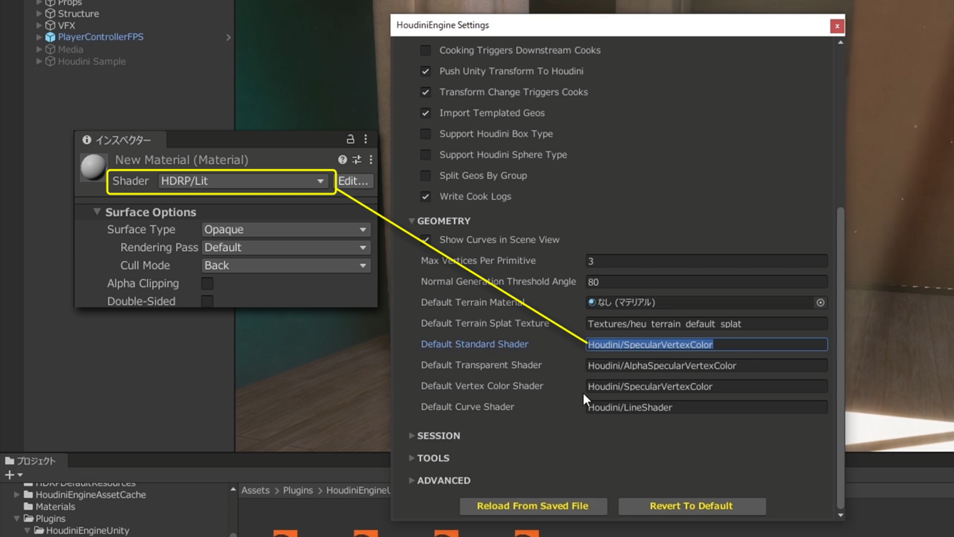This screenshot has width=954, height=537.
Task: Switch to the プロジェクト tab
Action: pyautogui.click(x=32, y=461)
